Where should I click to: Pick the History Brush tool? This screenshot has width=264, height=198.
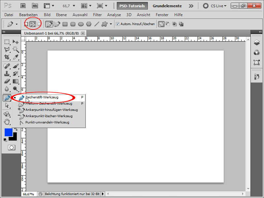click(x=16, y=74)
